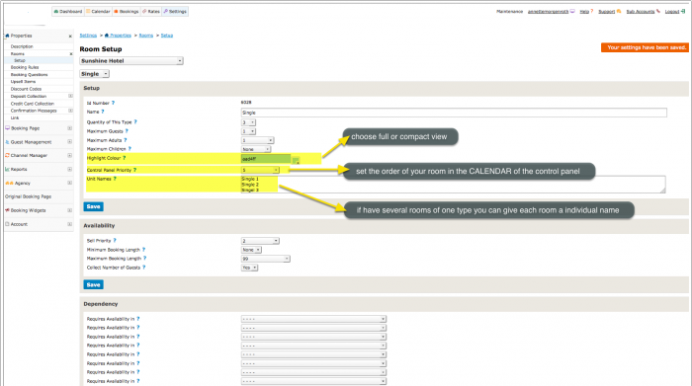The image size is (692, 386).
Task: Expand the Account section
Action: click(70, 224)
